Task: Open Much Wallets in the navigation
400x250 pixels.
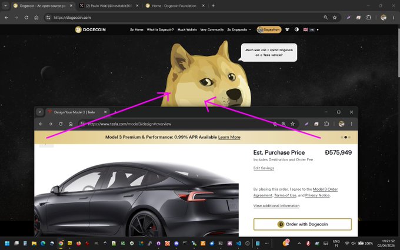Action: coord(187,29)
